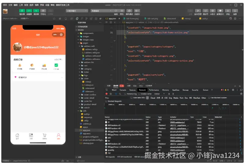This screenshot has height=165, width=245.
Task: Enable the Preserve log checkbox
Action: point(125,94)
